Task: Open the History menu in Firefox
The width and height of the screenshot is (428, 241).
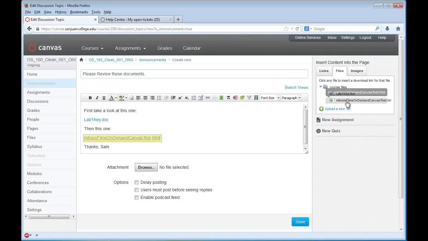Action: (x=61, y=12)
